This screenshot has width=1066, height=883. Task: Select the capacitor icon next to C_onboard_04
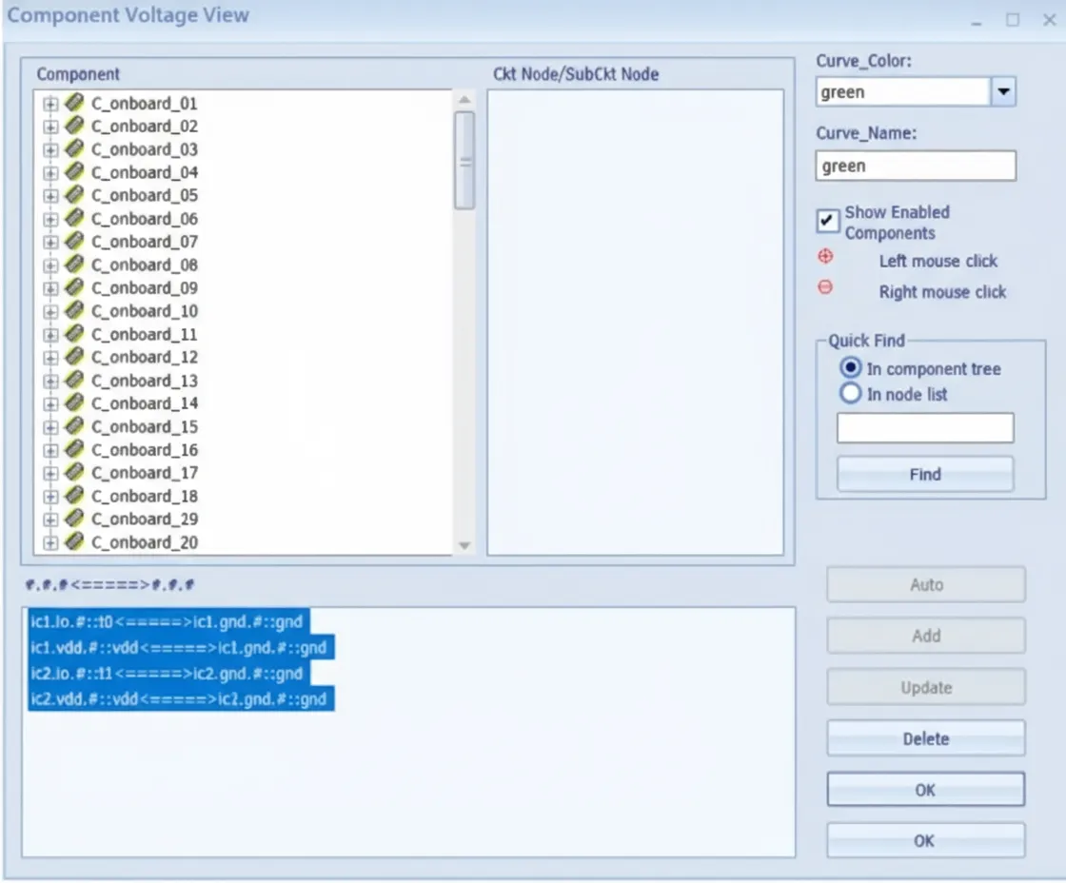click(x=75, y=172)
